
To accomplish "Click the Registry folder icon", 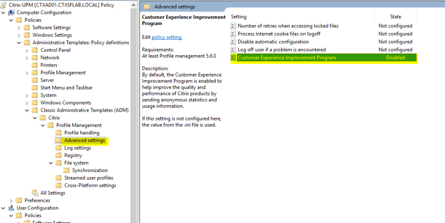I will pos(59,155).
